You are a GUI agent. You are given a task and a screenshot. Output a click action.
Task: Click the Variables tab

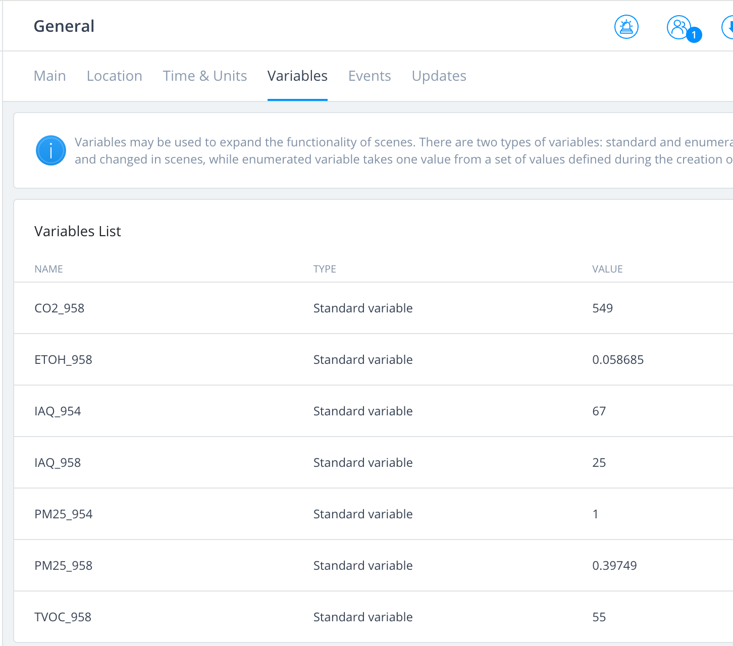(297, 76)
